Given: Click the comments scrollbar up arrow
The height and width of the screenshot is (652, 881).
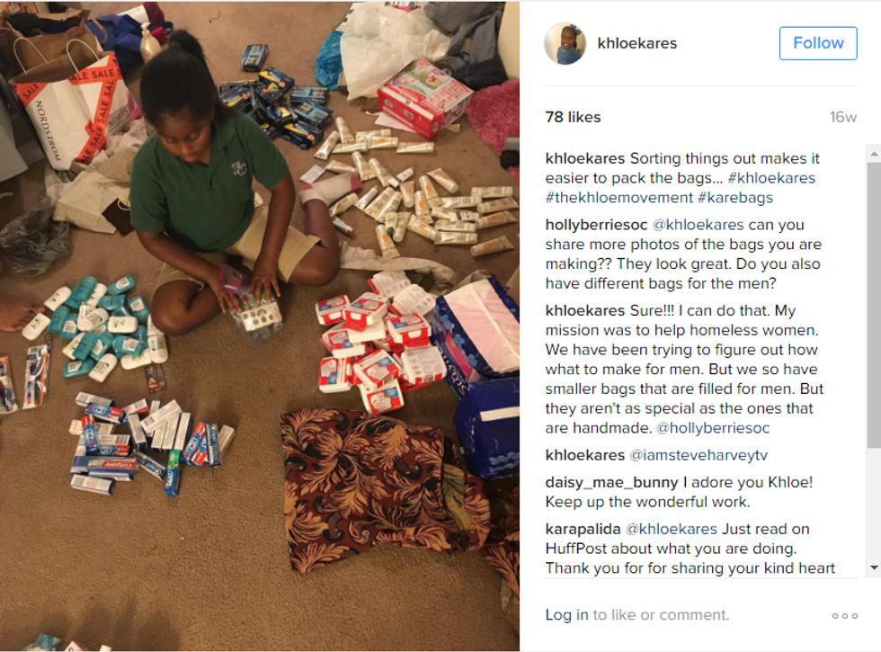Looking at the screenshot, I should click(x=874, y=153).
